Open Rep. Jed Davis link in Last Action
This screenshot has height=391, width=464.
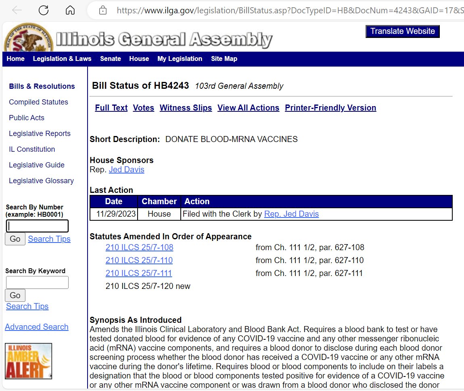point(291,214)
